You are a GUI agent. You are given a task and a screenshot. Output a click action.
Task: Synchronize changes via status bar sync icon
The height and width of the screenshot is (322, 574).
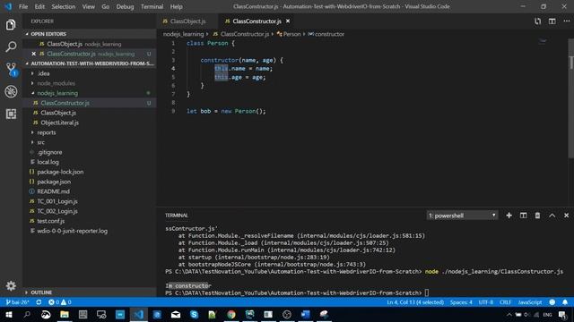tap(39, 302)
